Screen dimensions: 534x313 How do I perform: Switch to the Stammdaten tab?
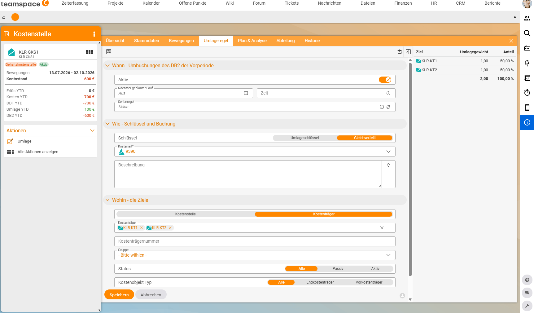(x=147, y=41)
